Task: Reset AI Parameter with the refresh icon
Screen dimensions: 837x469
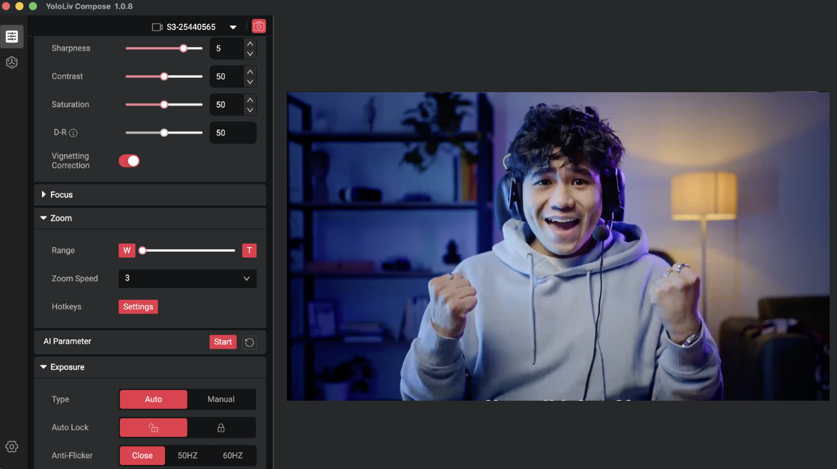Action: coord(249,342)
